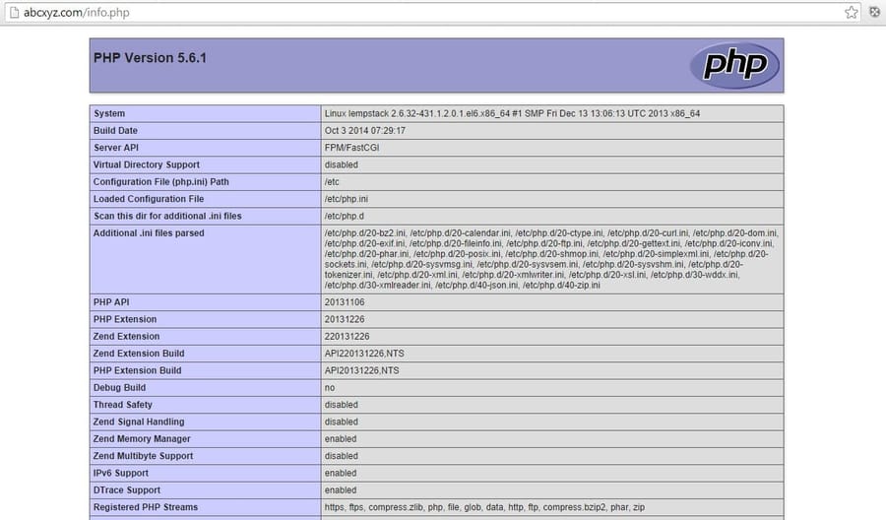Click the PHP Extension Build label
Viewport: 886px width, 520px height.
tap(137, 370)
